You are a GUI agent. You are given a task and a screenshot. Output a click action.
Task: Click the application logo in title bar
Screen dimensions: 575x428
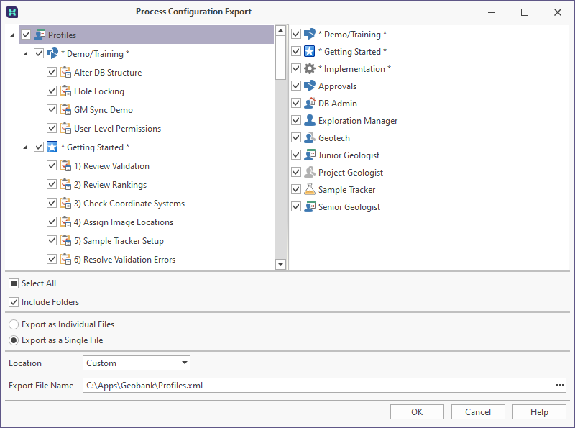pyautogui.click(x=12, y=12)
